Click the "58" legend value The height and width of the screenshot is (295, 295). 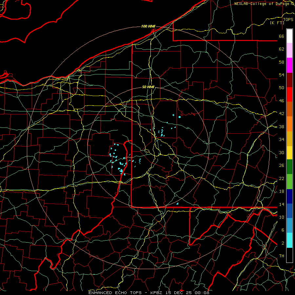click(282, 62)
